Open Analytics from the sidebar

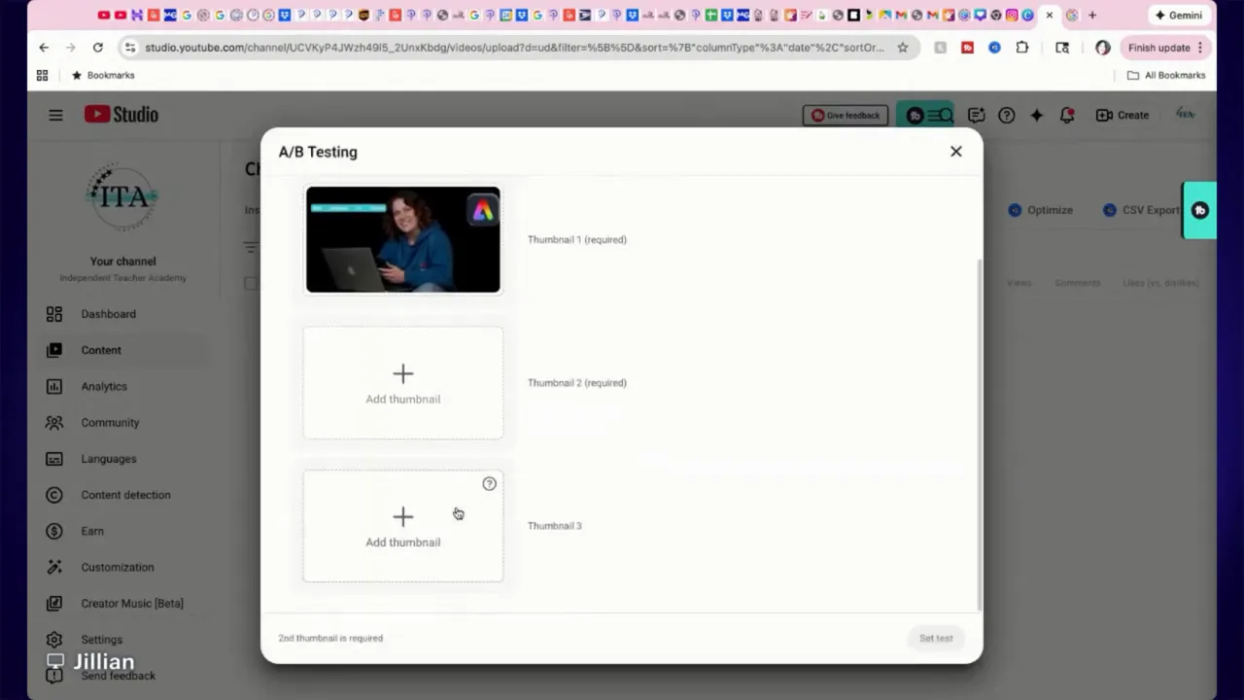pyautogui.click(x=103, y=386)
